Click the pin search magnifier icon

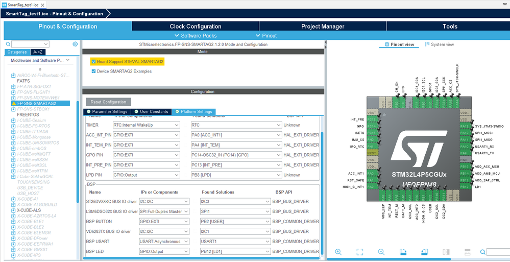coord(483,252)
